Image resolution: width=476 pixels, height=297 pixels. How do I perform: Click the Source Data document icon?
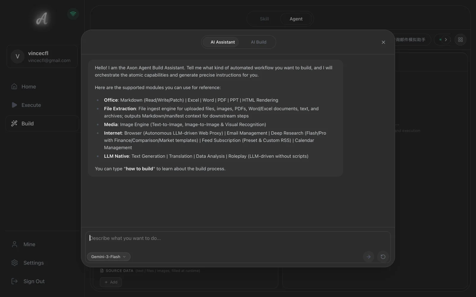coord(102,271)
